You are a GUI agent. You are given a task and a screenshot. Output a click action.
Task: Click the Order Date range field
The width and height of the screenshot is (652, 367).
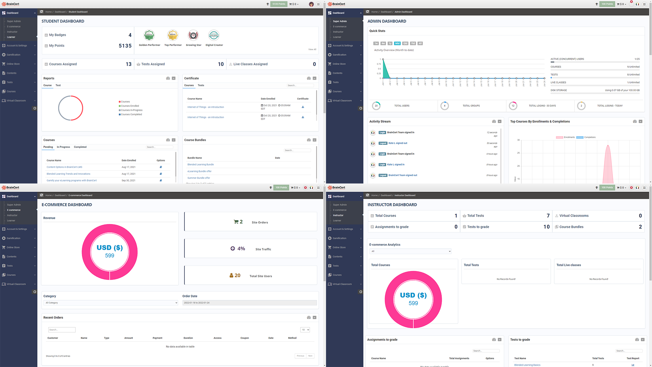250,303
